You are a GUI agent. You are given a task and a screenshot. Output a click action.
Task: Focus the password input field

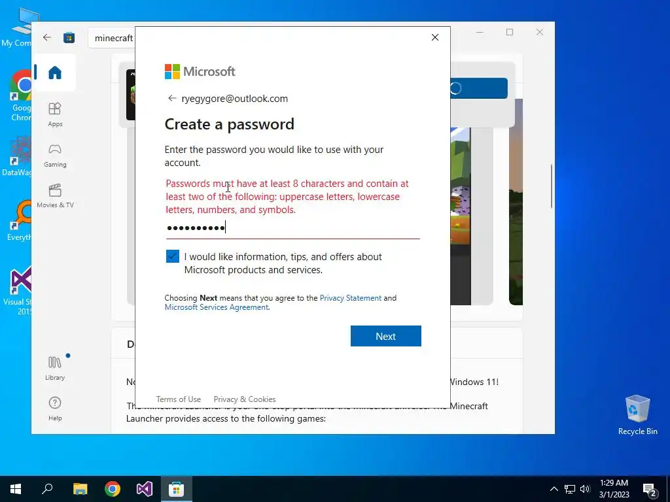click(292, 227)
